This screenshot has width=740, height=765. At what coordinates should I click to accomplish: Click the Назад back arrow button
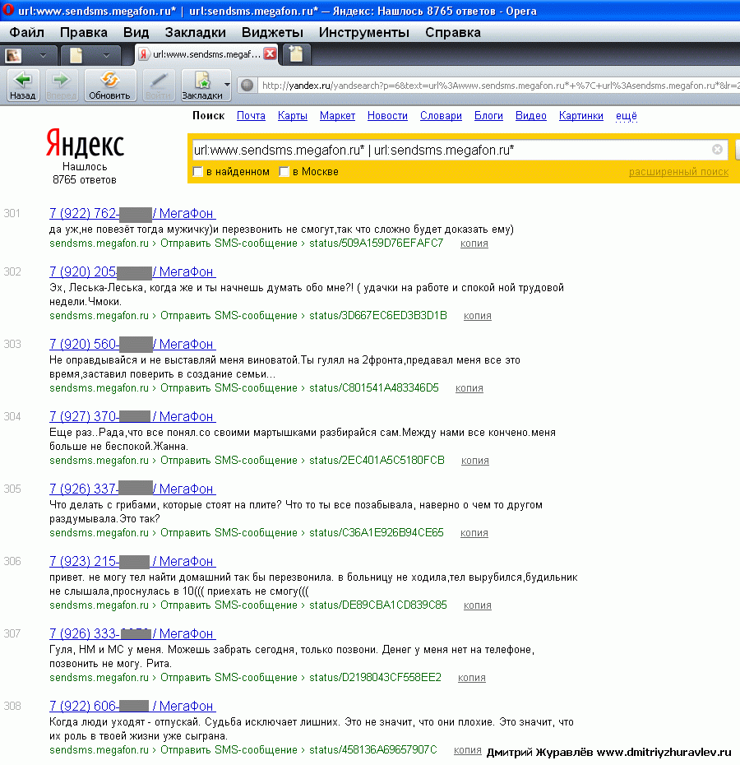[x=23, y=86]
